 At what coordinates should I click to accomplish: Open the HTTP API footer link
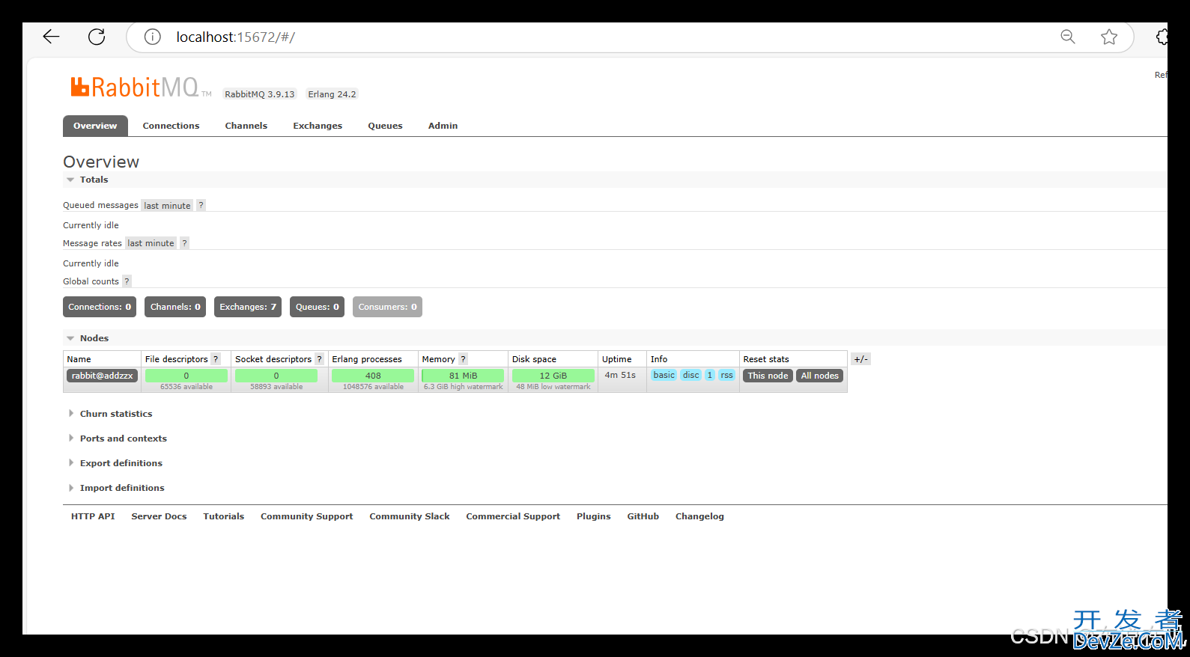click(x=93, y=516)
